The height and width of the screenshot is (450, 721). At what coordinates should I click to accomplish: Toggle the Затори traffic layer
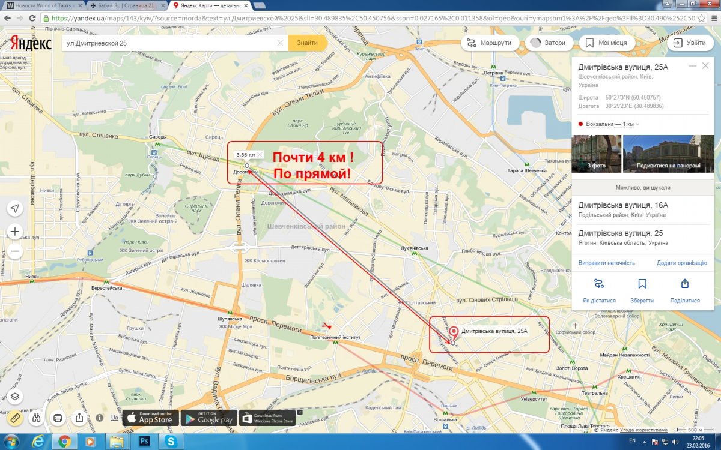pyautogui.click(x=549, y=43)
